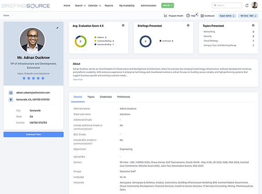Click the Slack Username value aduckrow

point(125,114)
